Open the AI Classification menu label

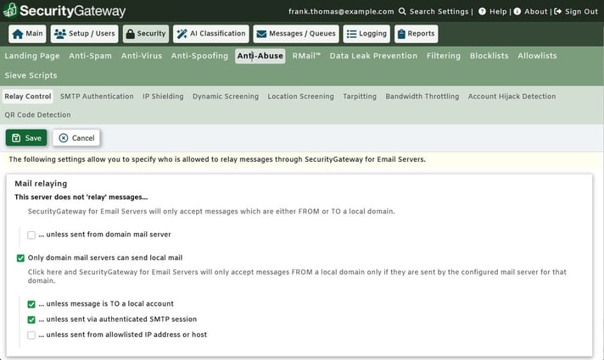tap(217, 34)
